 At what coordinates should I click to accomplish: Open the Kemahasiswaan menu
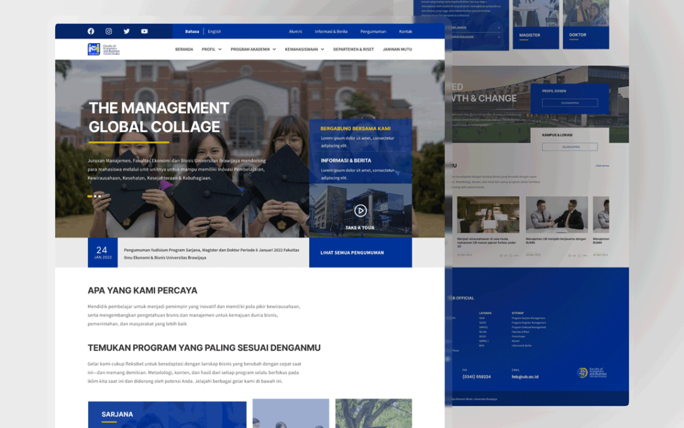pyautogui.click(x=301, y=49)
